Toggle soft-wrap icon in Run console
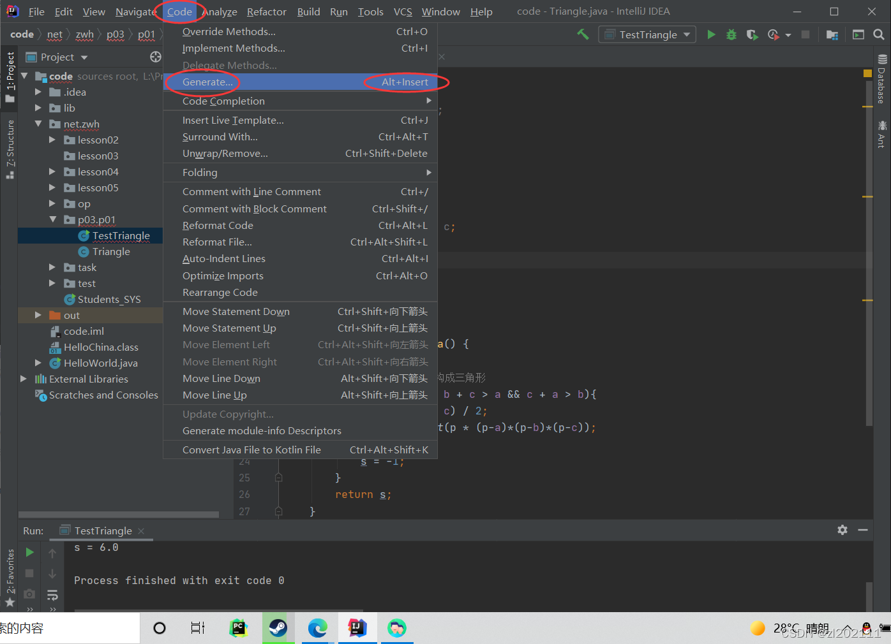This screenshot has height=644, width=891. pos(52,595)
